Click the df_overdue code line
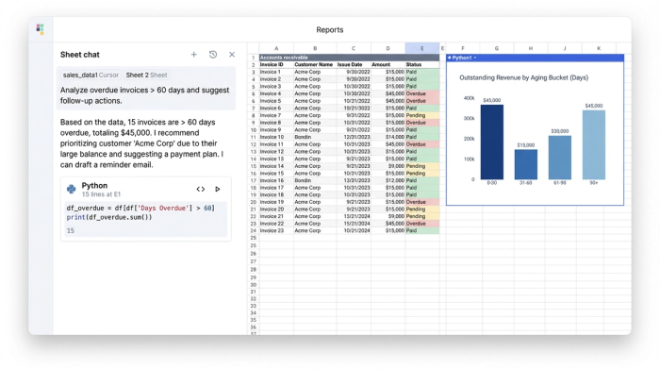 pos(140,208)
